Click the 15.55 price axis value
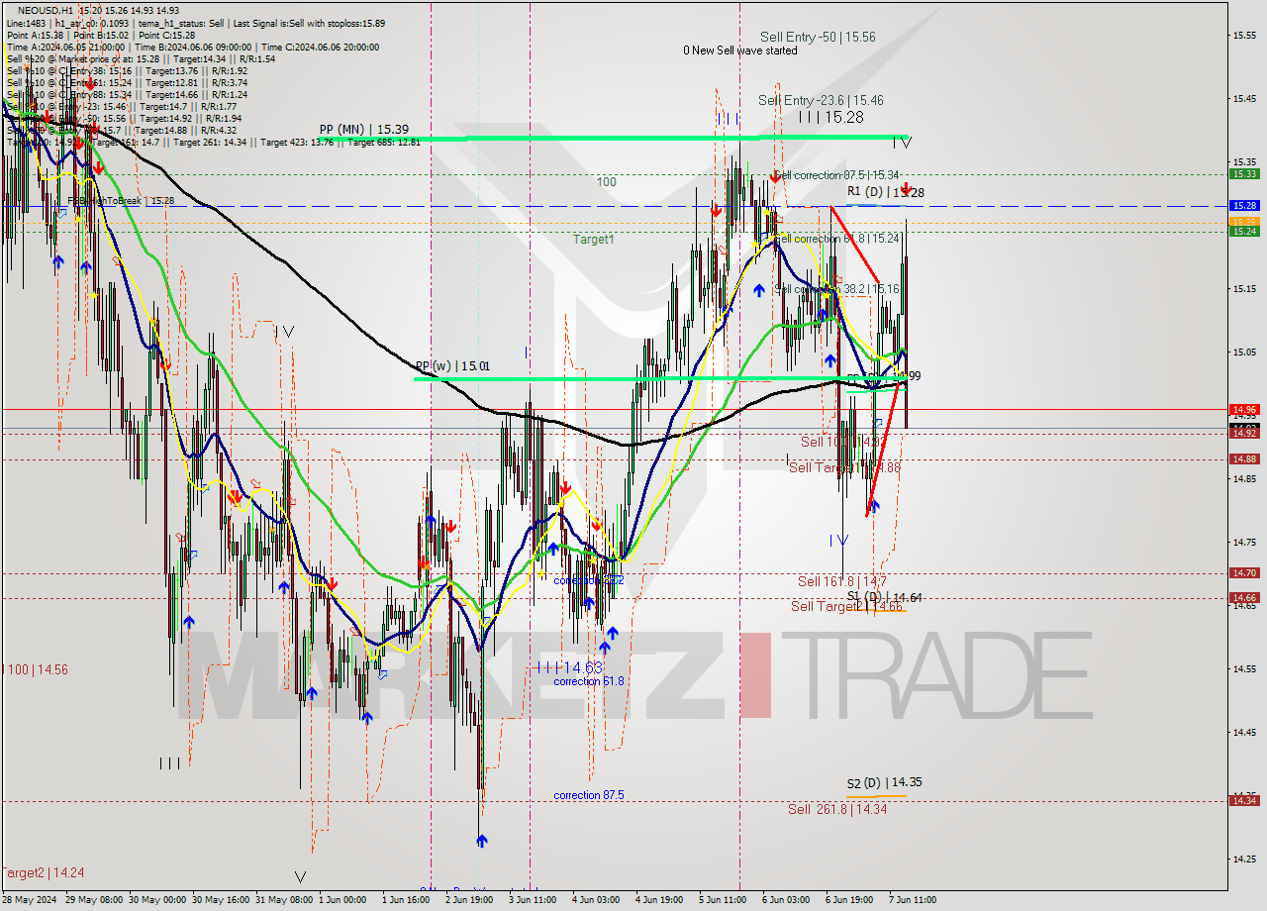The image size is (1267, 911). (x=1244, y=35)
